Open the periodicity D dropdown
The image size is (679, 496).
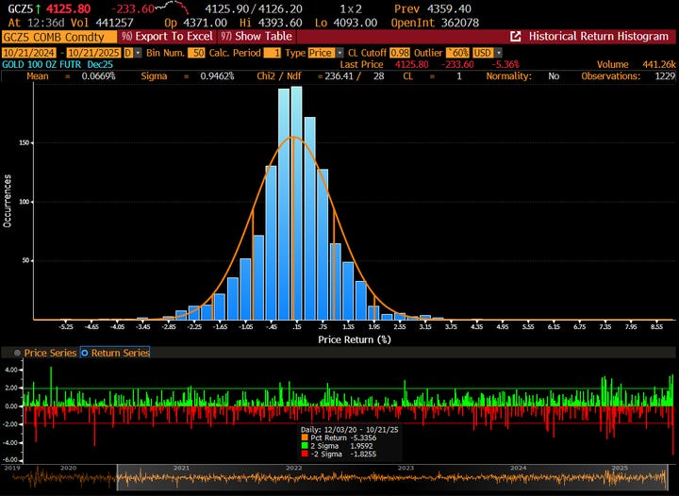132,51
